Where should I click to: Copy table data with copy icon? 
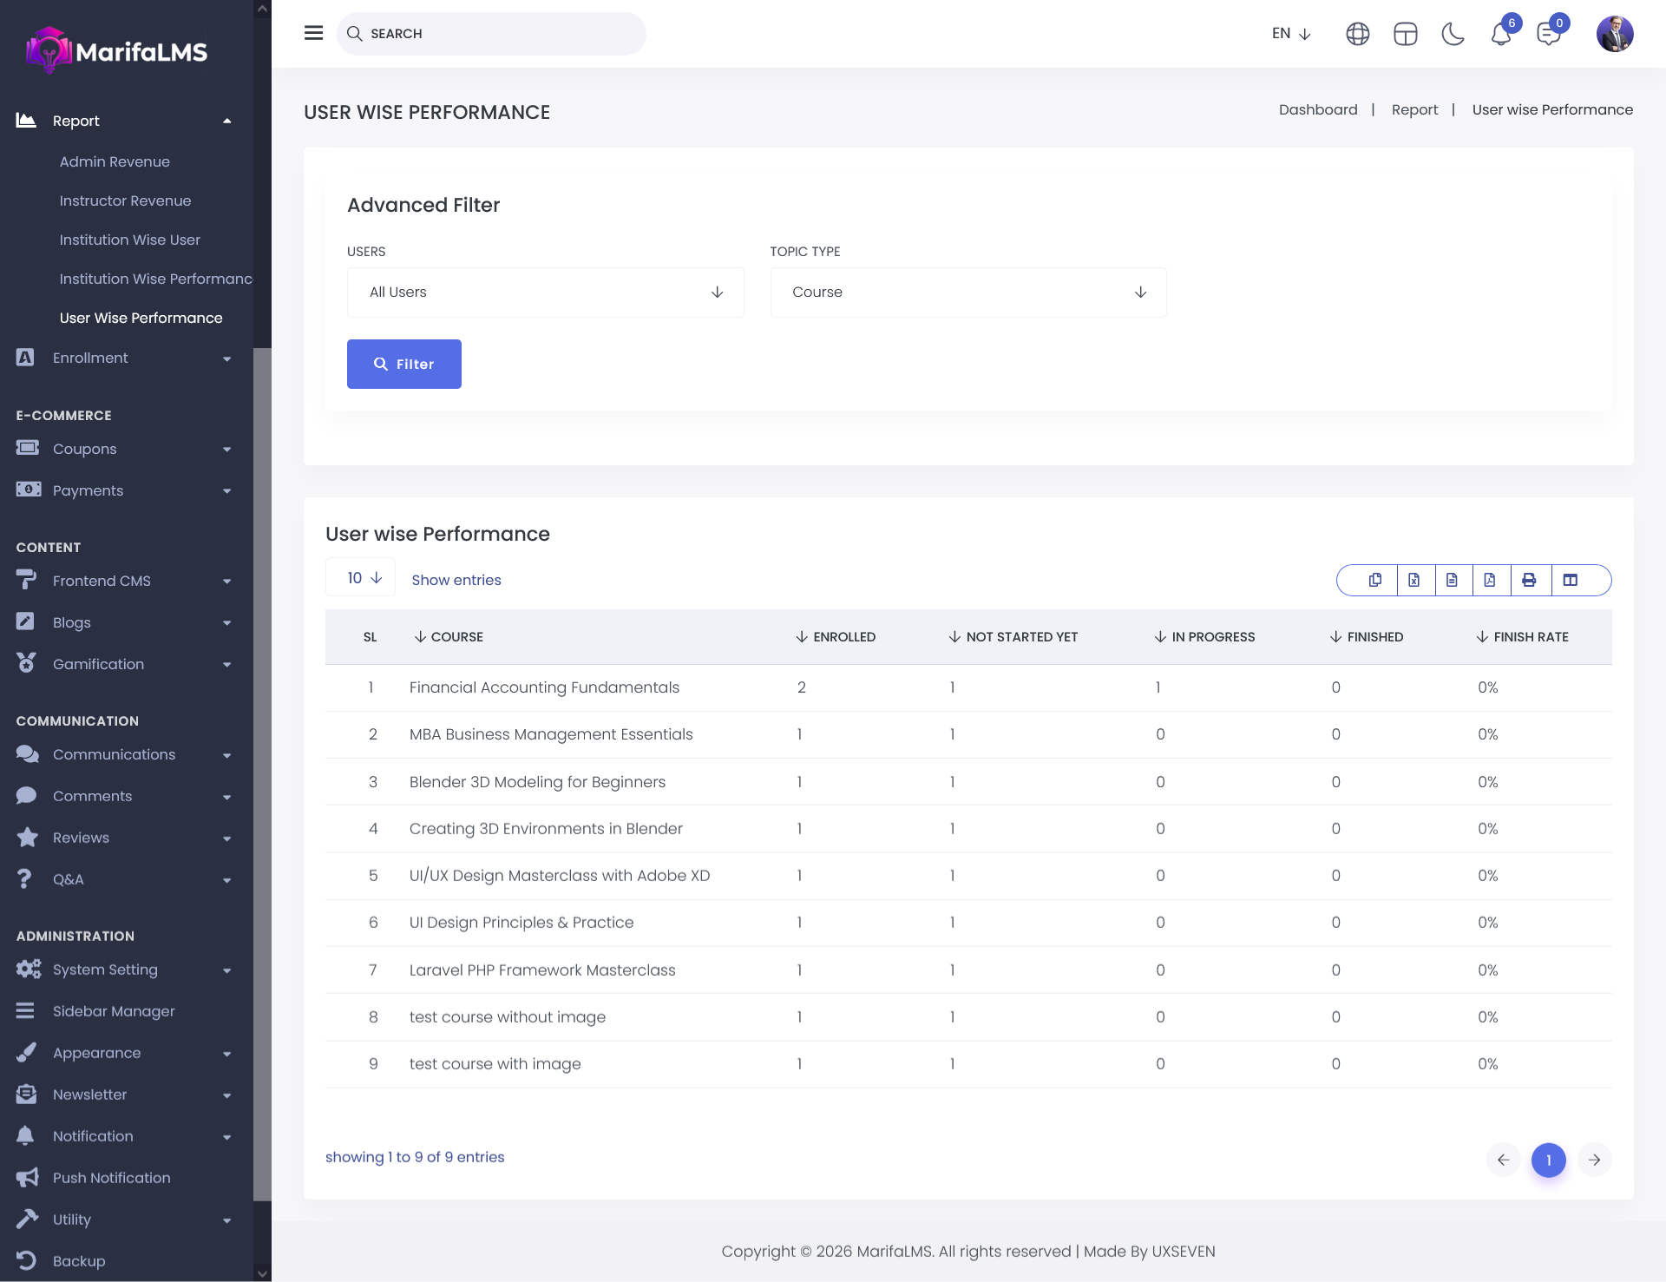(1375, 580)
